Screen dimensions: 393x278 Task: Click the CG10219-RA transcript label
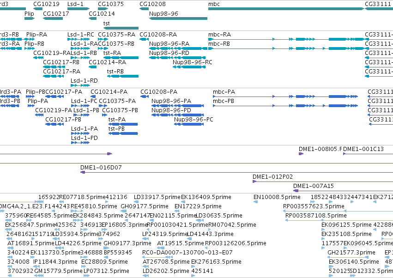[52, 53]
